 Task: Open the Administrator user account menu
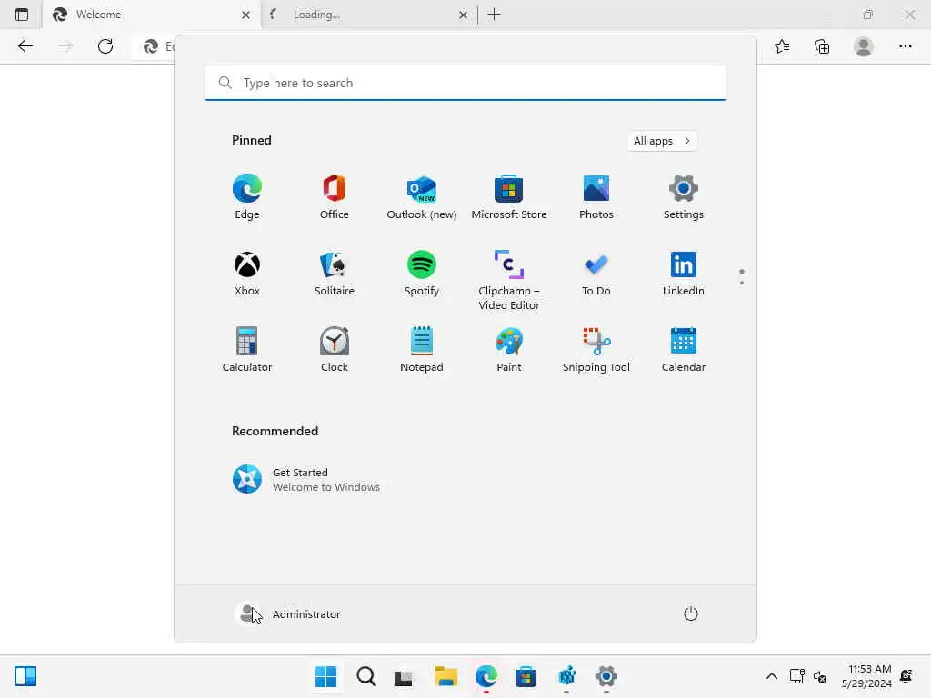tap(288, 613)
